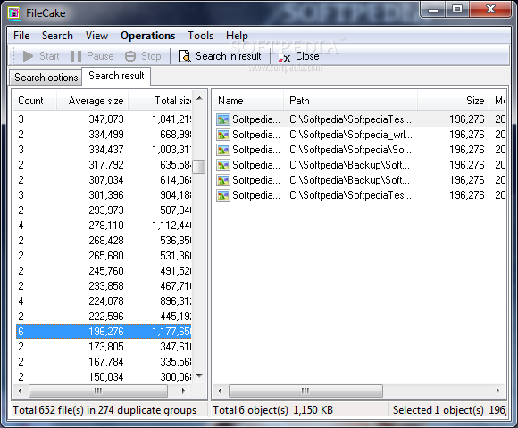Click the Start play icon in toolbar
This screenshot has height=428, width=518.
point(28,56)
